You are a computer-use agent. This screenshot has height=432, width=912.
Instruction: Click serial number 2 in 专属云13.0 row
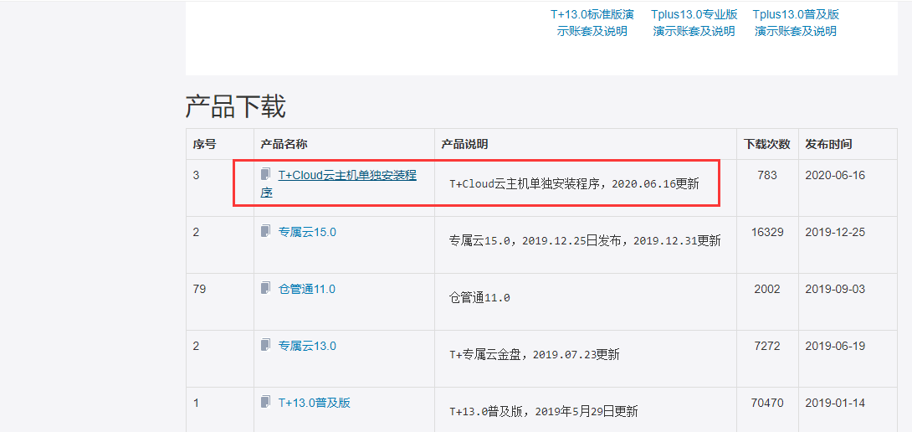(196, 347)
